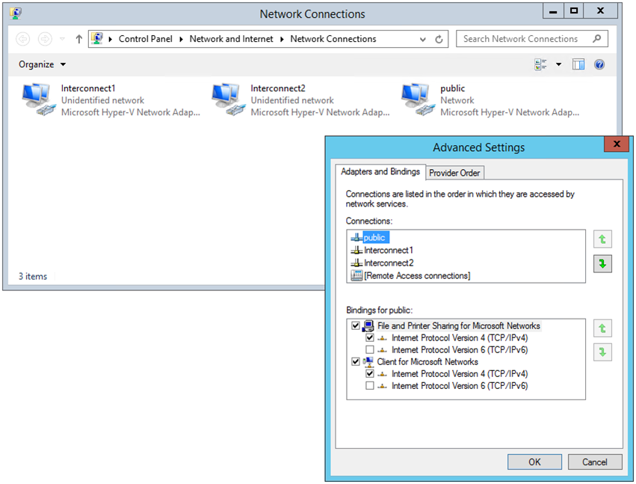Expand the change view options dropdown arrow
This screenshot has height=484, width=636.
pos(558,64)
